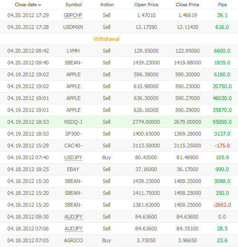
Task: Select the NSDQ-J symbol cell
Action: [73, 122]
